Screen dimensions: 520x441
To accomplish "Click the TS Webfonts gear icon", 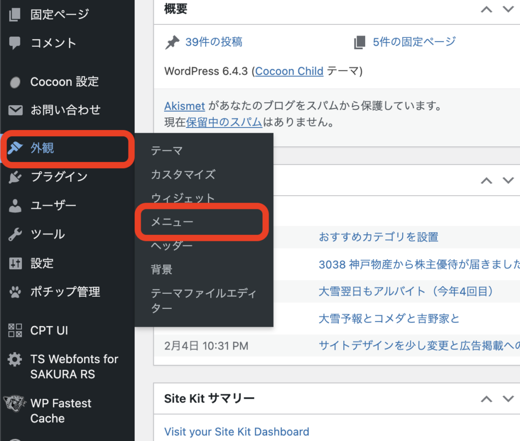I will click(15, 359).
